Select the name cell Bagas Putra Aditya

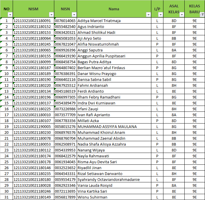click(114, 62)
